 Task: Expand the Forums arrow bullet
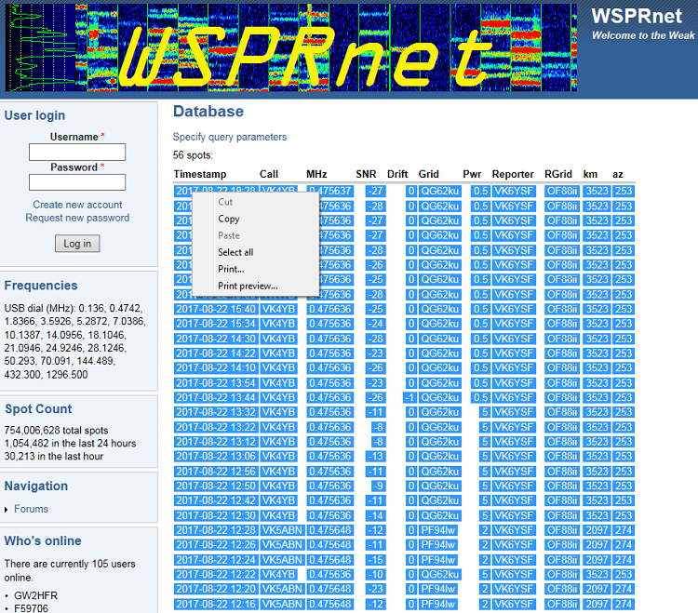tap(7, 510)
